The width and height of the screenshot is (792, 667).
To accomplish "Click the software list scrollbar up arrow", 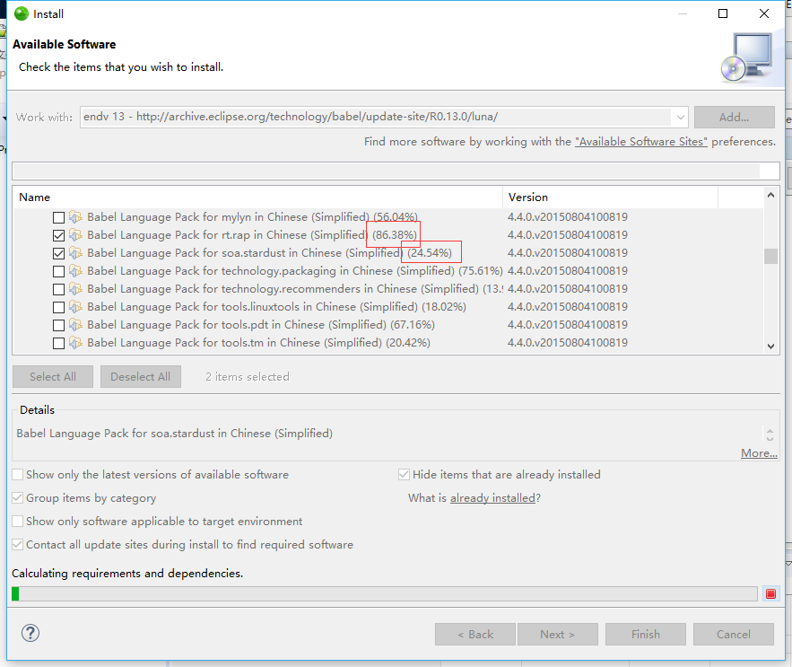I will pos(770,195).
